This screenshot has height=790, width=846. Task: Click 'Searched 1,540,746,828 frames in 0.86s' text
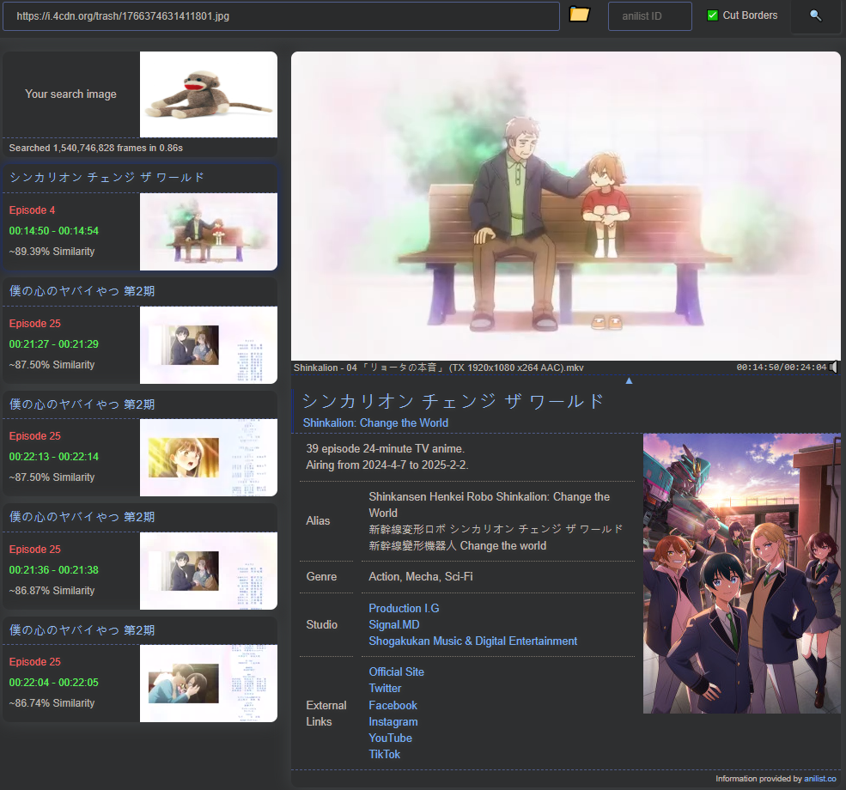96,148
